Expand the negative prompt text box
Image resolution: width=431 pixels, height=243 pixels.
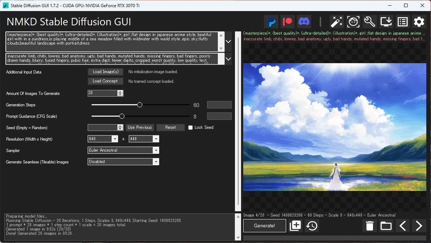(x=228, y=59)
